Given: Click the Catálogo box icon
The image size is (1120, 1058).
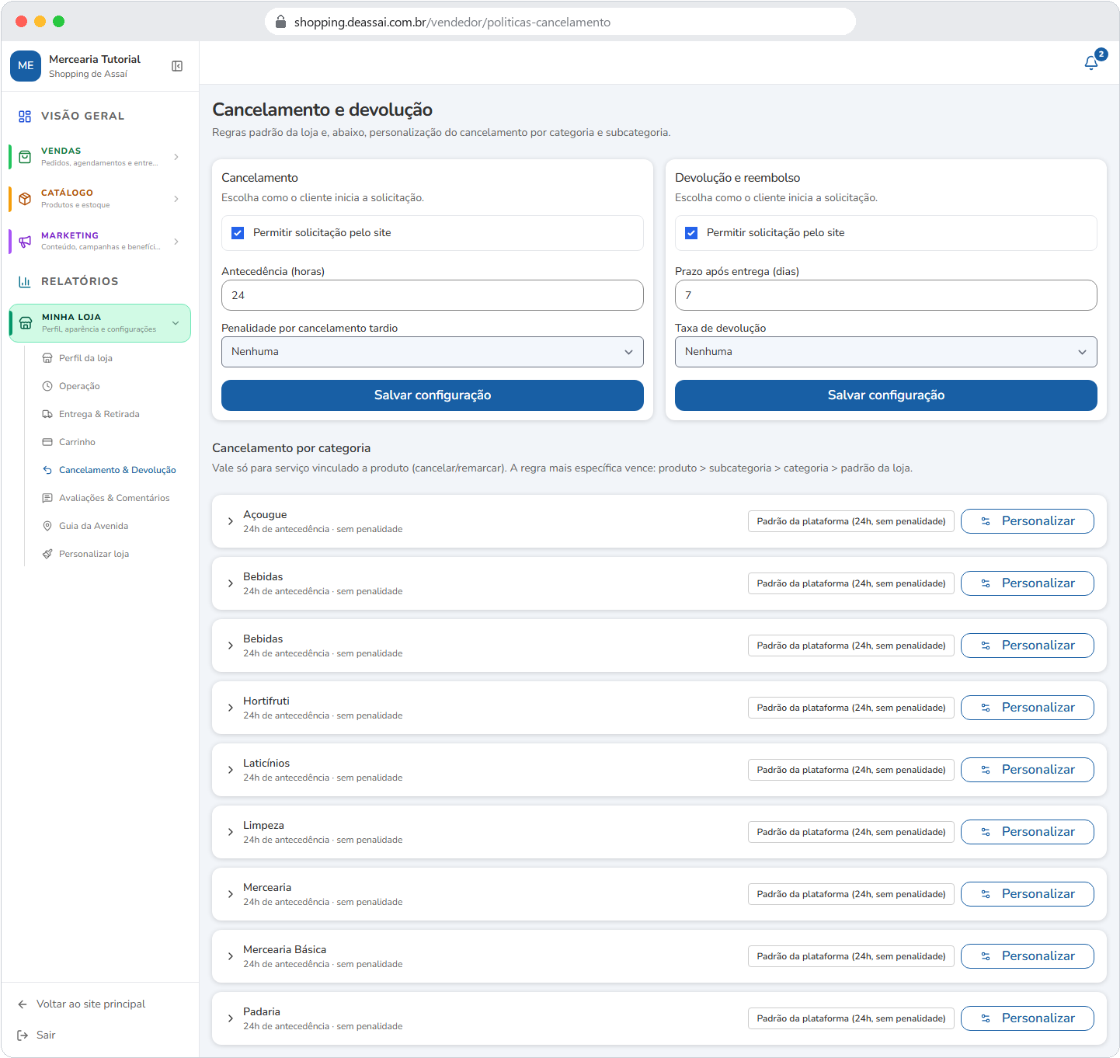Looking at the screenshot, I should coord(25,199).
